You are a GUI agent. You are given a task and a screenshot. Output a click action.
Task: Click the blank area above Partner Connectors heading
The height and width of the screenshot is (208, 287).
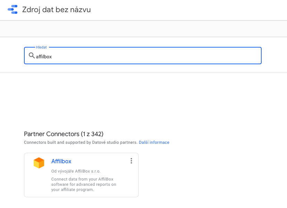(x=143, y=101)
